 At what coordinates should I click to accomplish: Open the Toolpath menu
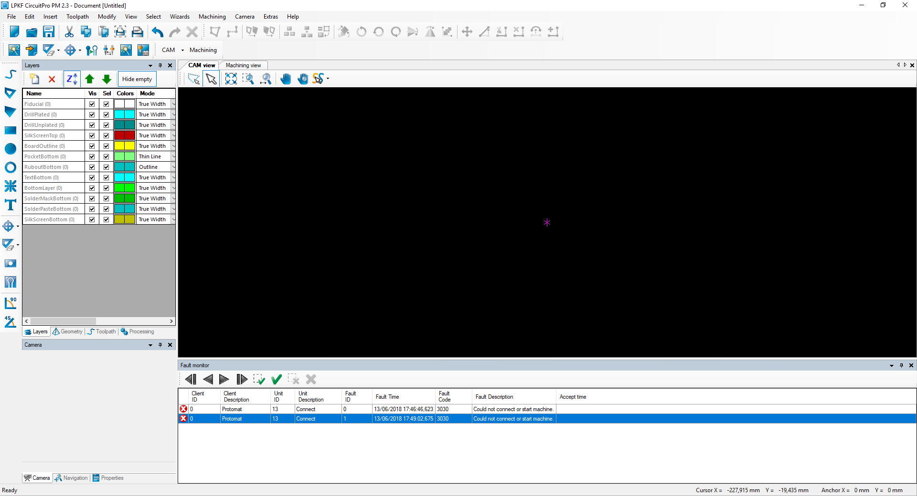[x=77, y=17]
